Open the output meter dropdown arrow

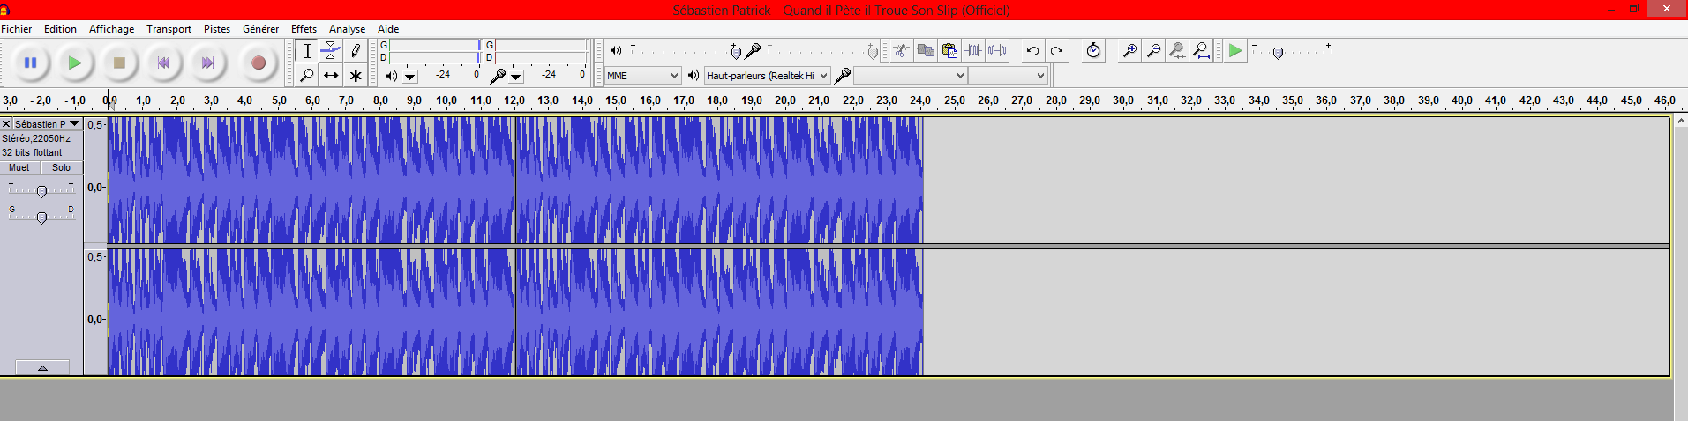coord(410,78)
